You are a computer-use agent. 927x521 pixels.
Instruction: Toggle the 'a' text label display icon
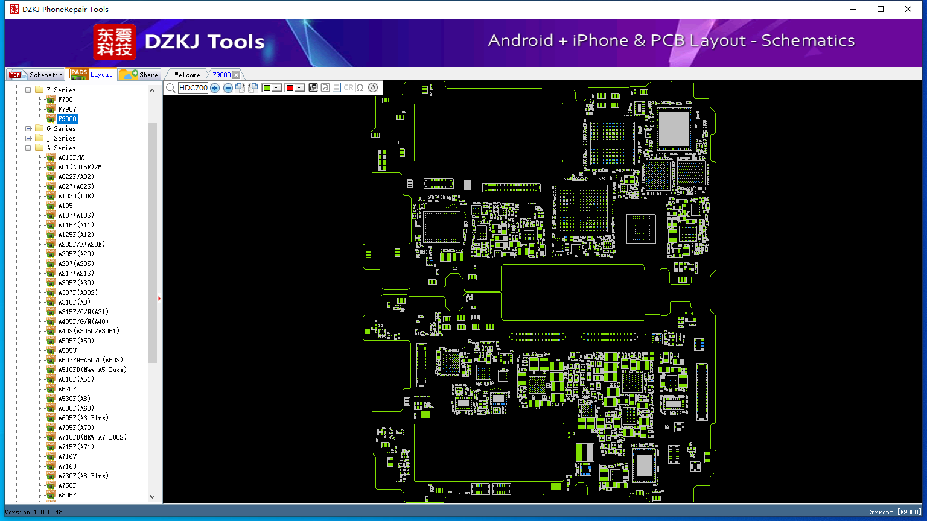tap(325, 88)
